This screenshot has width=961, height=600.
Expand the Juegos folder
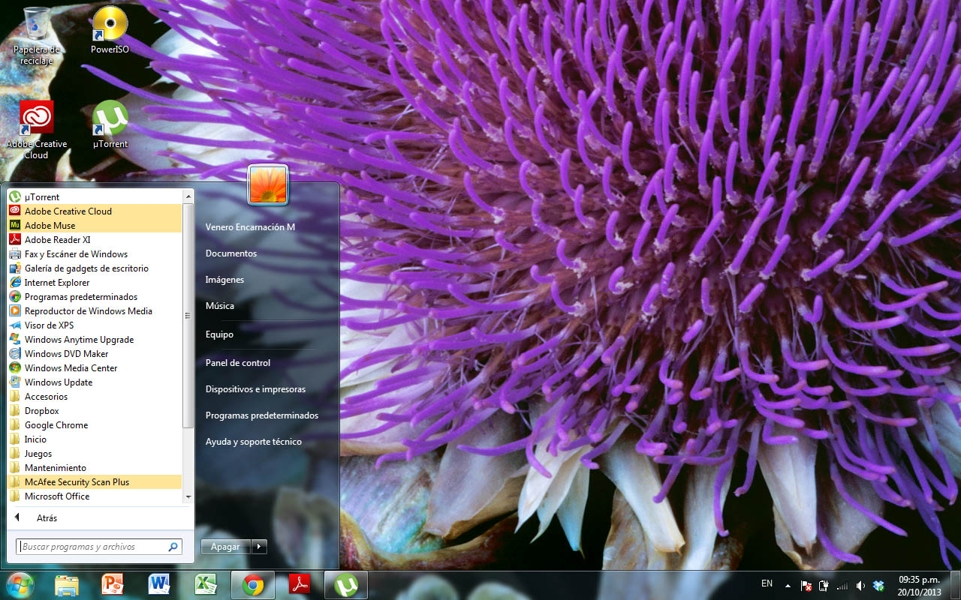click(x=95, y=453)
